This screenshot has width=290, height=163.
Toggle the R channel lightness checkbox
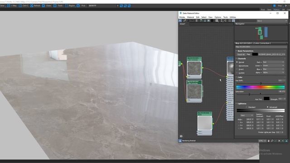pos(239,122)
